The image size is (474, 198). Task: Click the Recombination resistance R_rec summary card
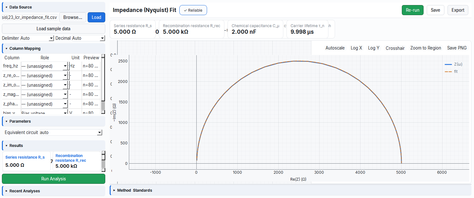192,29
